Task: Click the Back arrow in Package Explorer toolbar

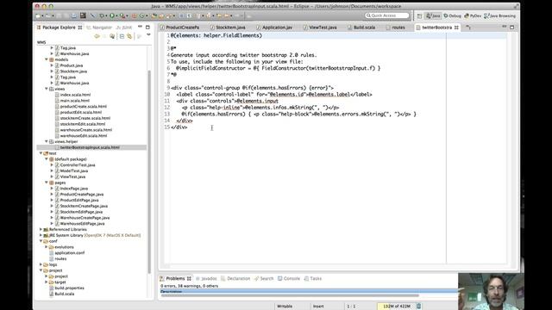Action: click(97, 36)
